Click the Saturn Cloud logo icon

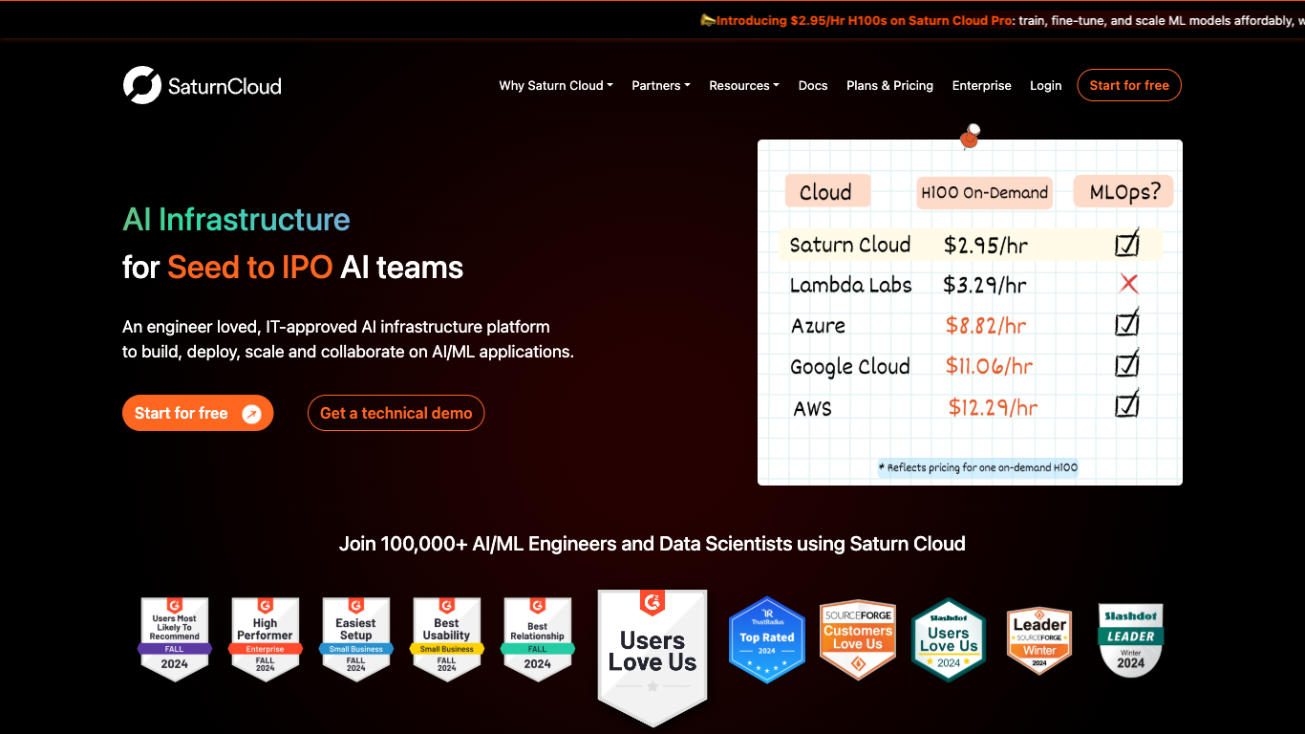142,85
